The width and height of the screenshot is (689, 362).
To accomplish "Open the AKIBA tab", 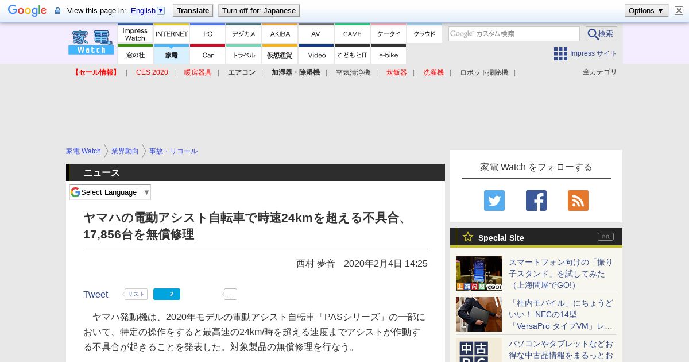I will pyautogui.click(x=280, y=34).
